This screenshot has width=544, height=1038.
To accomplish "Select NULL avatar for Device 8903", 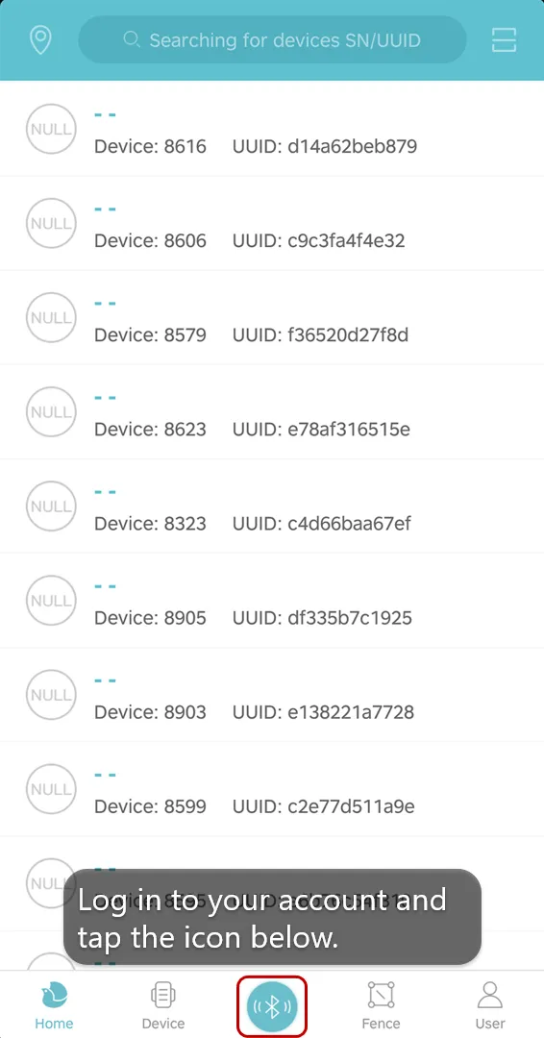I will [51, 695].
